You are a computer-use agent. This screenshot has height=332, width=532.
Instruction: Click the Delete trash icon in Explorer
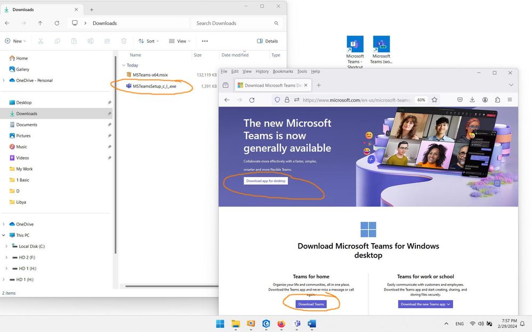pyautogui.click(x=124, y=41)
